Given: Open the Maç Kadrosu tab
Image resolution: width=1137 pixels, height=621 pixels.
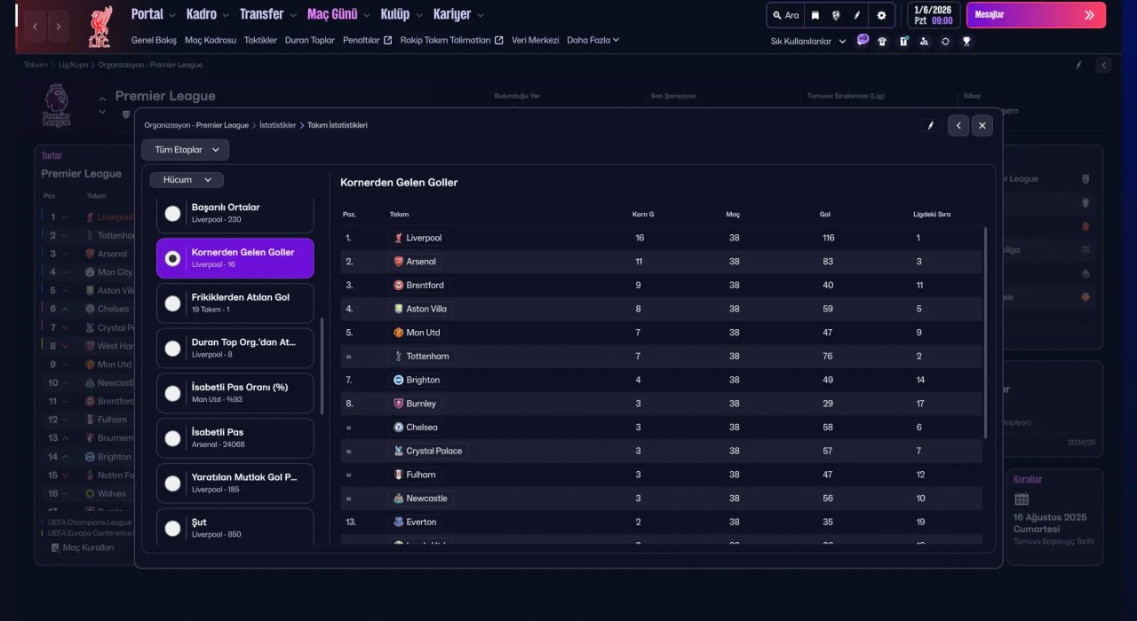Looking at the screenshot, I should [x=211, y=40].
